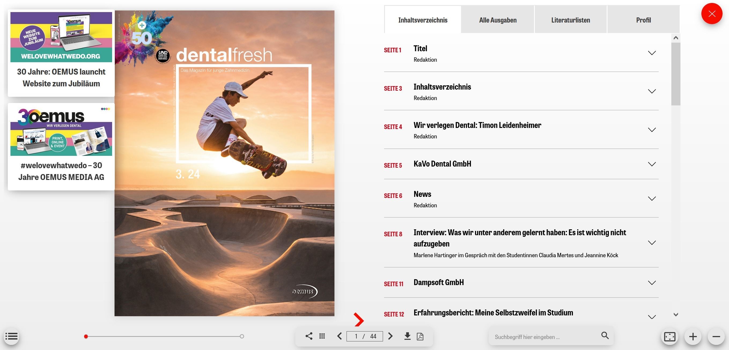The image size is (729, 350).
Task: Close the viewer with red X button
Action: pos(712,14)
